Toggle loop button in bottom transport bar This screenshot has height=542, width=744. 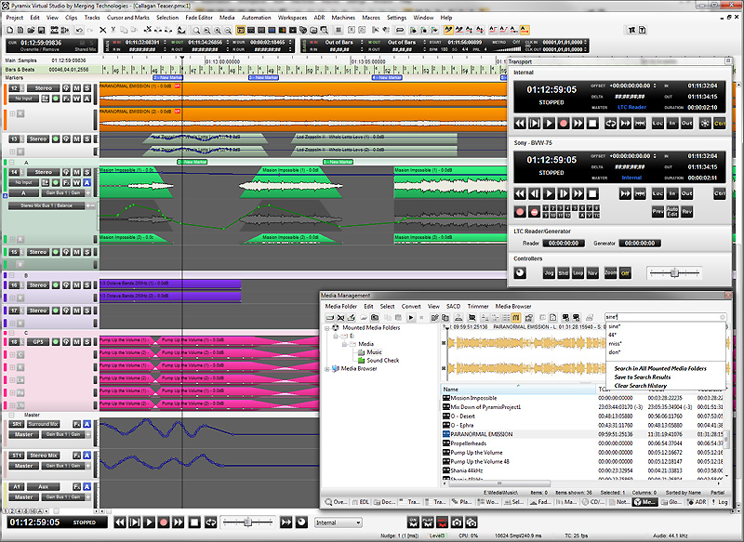pos(211,522)
